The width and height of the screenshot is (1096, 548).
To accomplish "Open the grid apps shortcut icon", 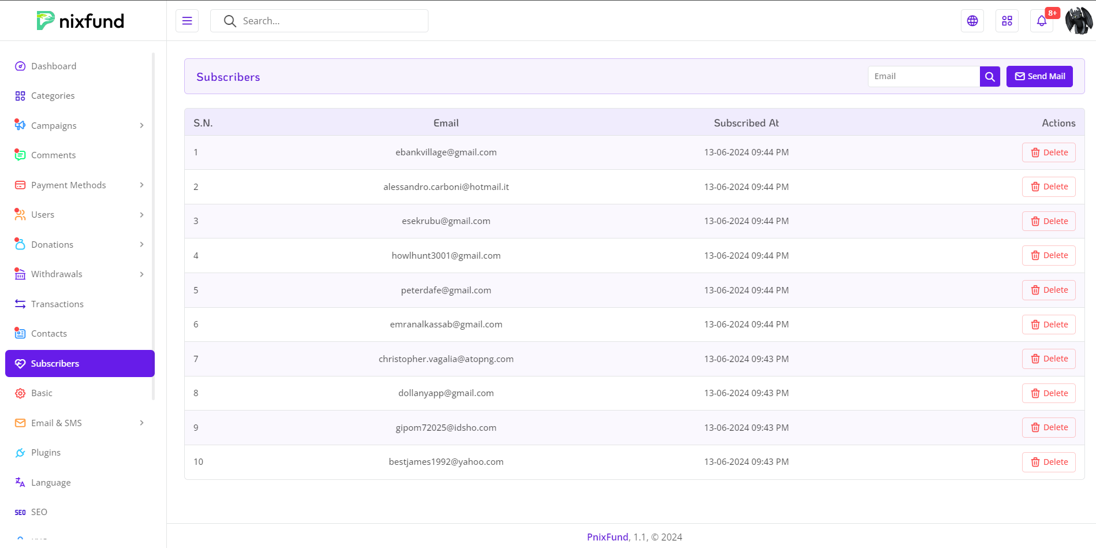I will click(x=1007, y=21).
